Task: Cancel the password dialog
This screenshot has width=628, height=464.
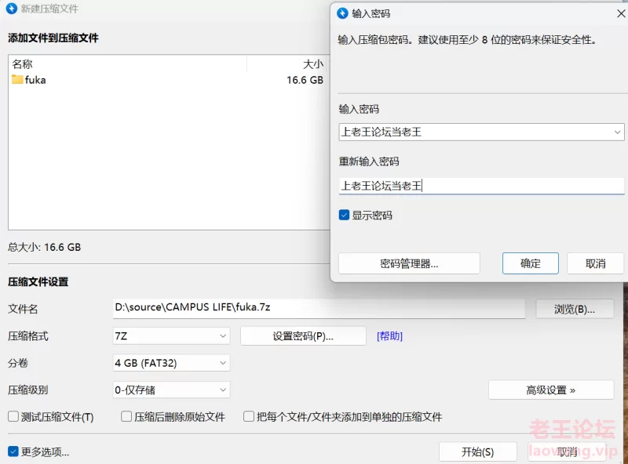Action: (x=596, y=263)
